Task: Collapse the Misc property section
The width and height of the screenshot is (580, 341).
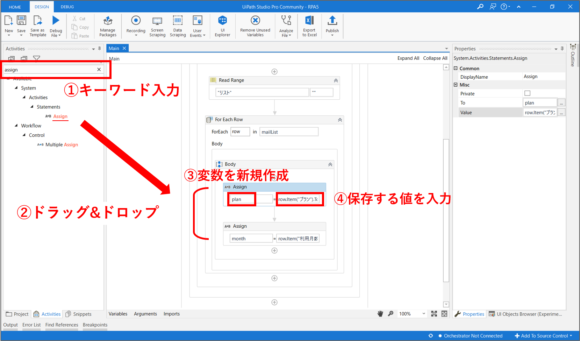Action: (x=456, y=85)
